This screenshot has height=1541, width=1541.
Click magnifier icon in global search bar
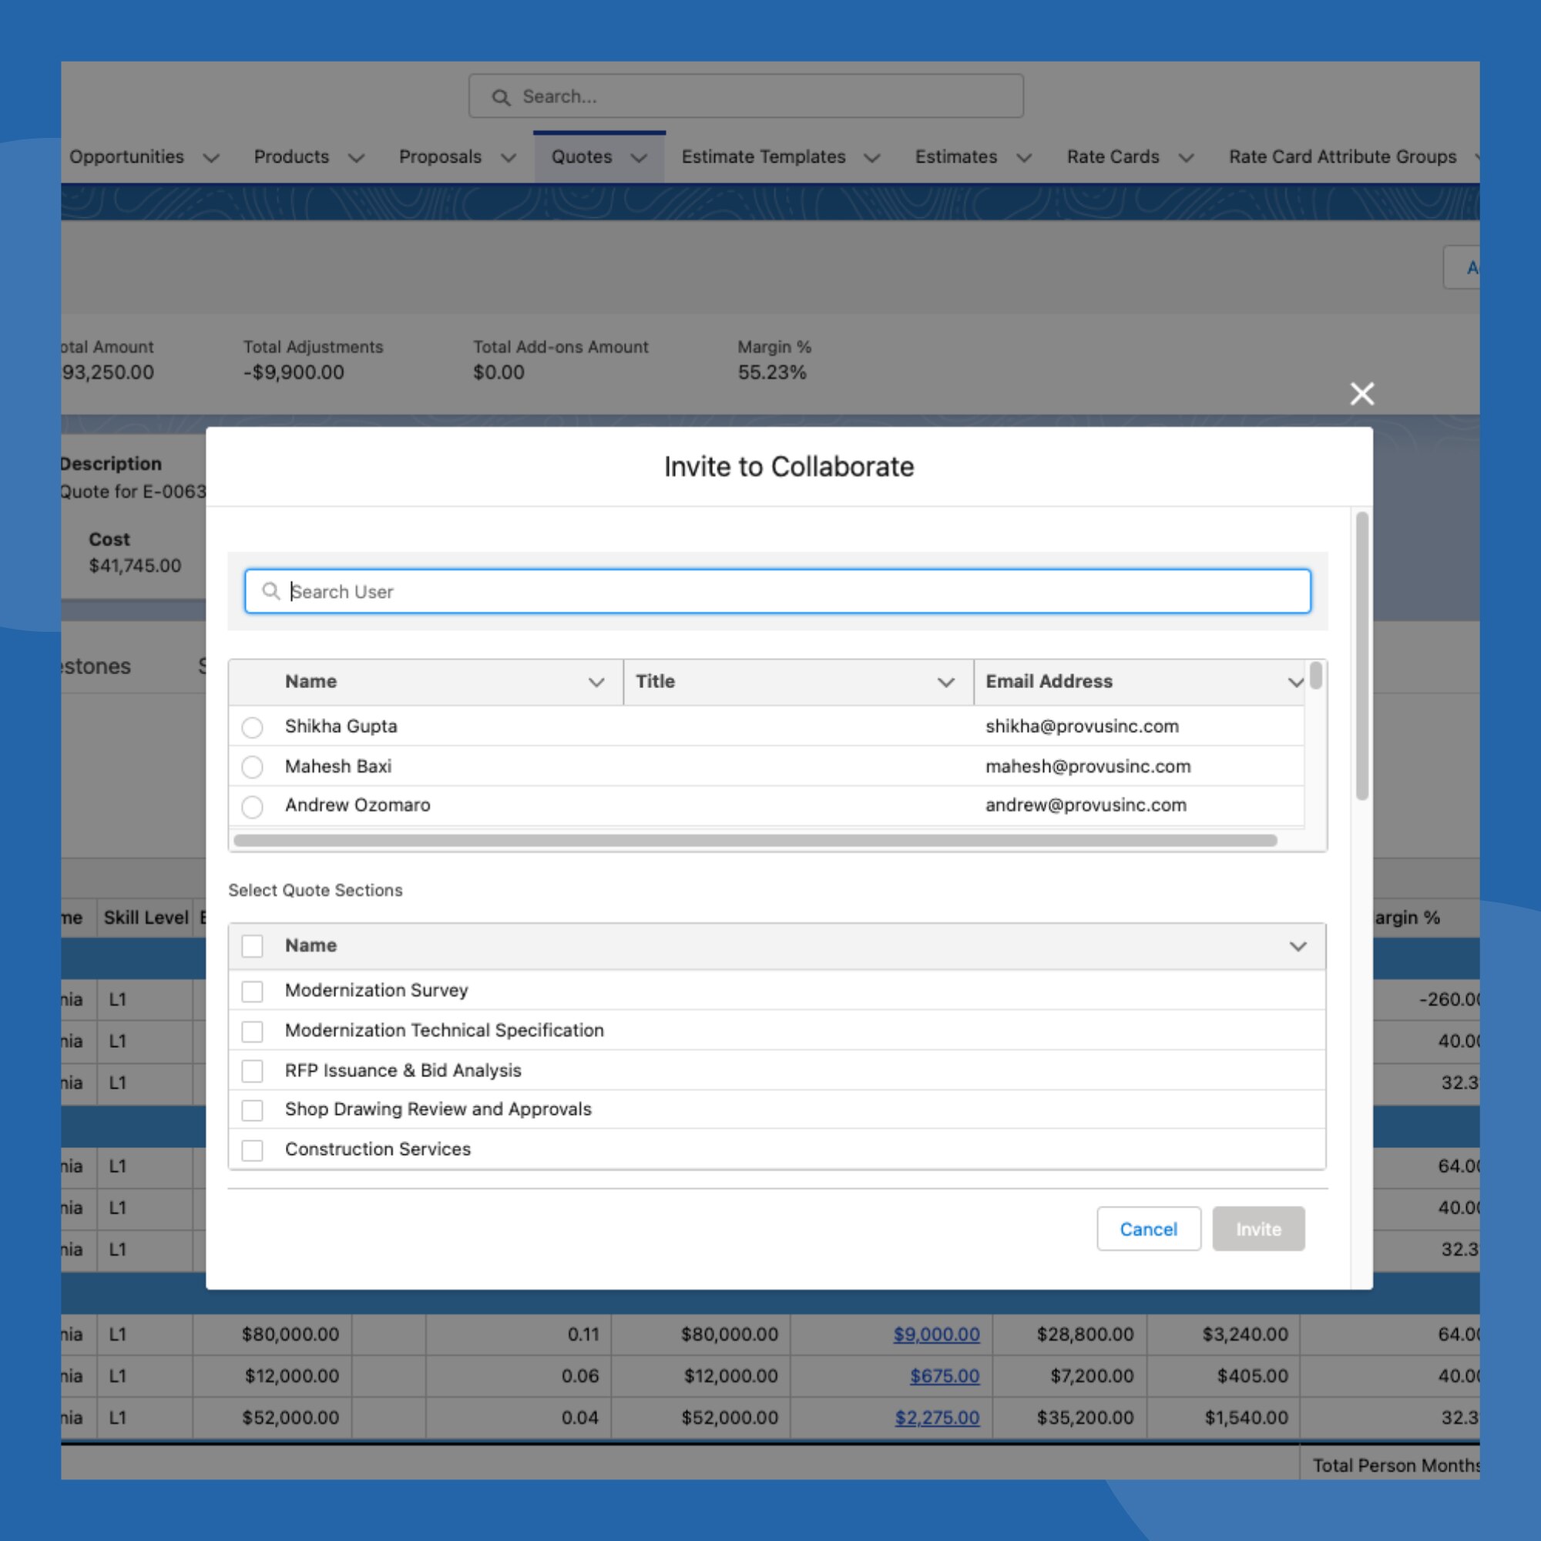[x=500, y=97]
